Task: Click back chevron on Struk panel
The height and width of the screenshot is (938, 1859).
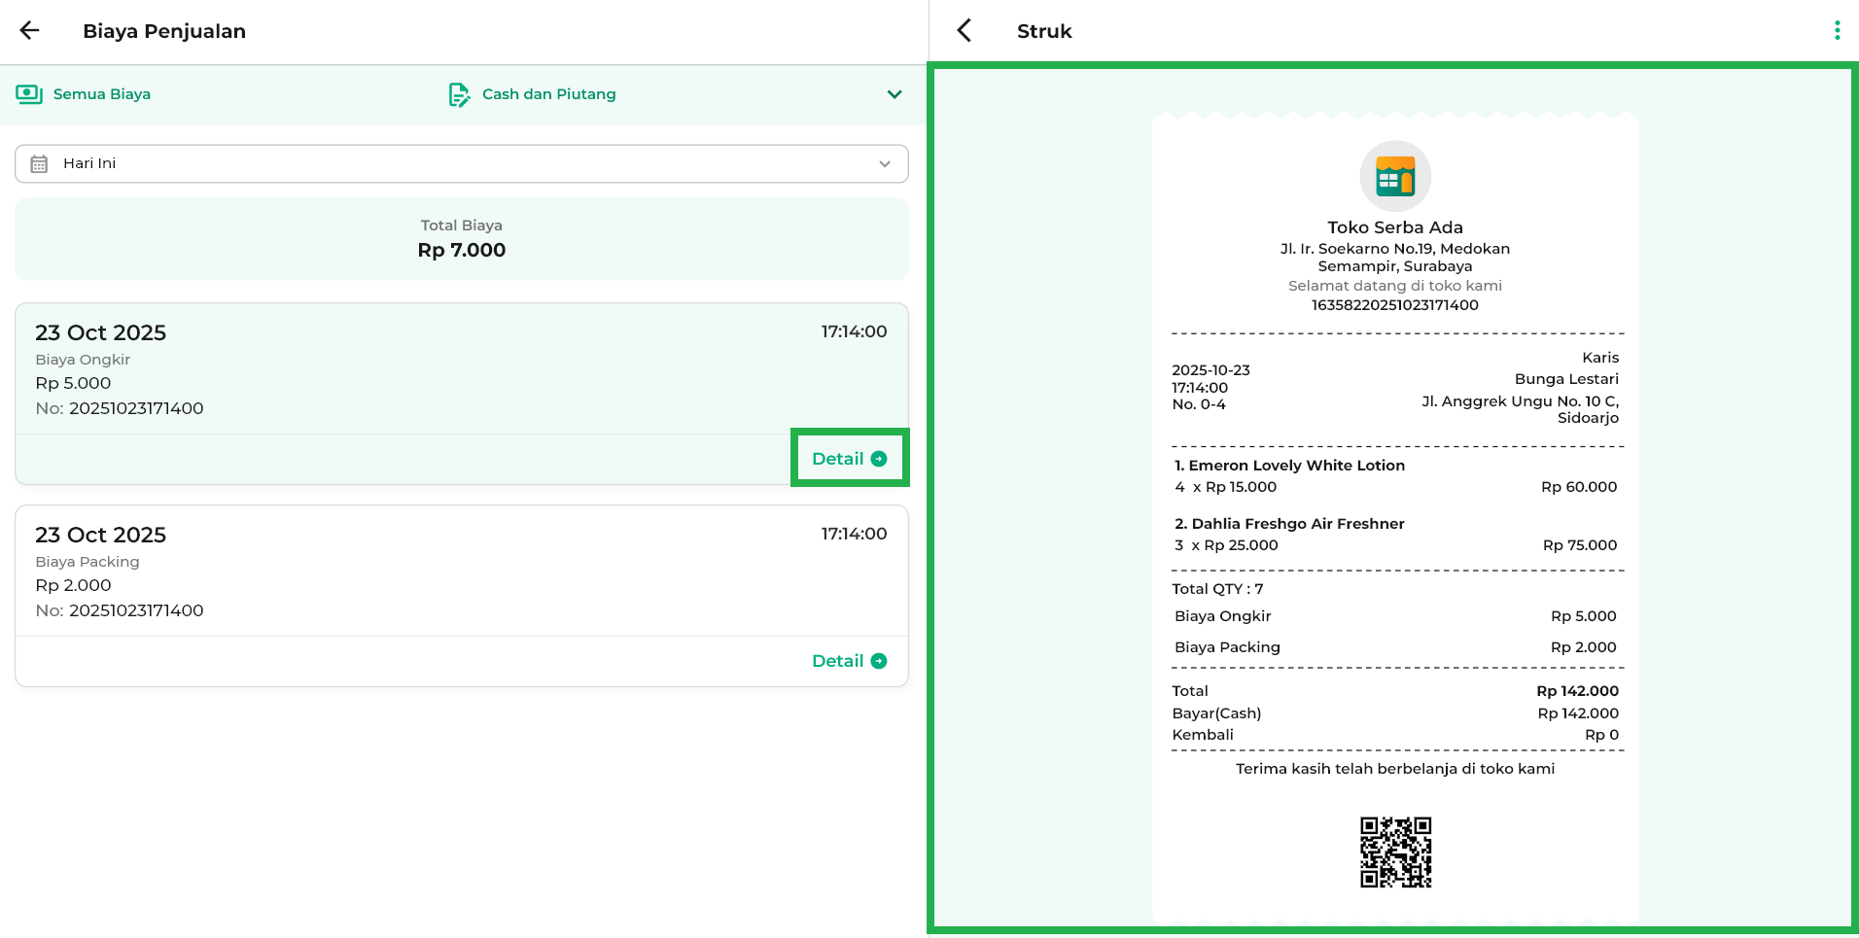Action: [965, 30]
